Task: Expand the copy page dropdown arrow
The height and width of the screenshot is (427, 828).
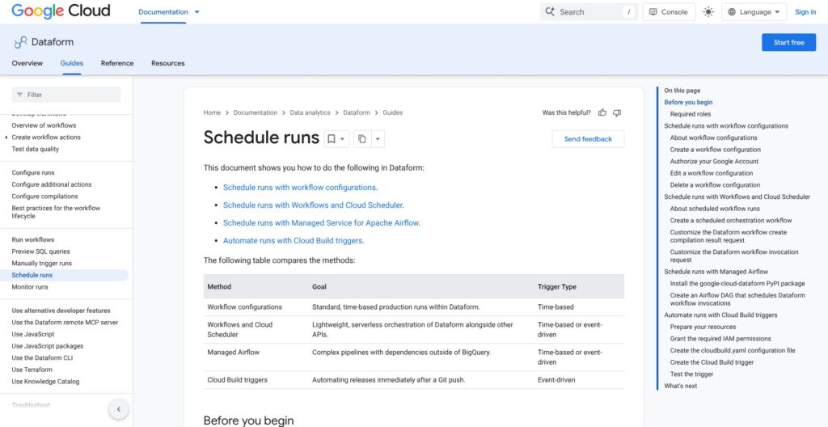Action: [378, 139]
